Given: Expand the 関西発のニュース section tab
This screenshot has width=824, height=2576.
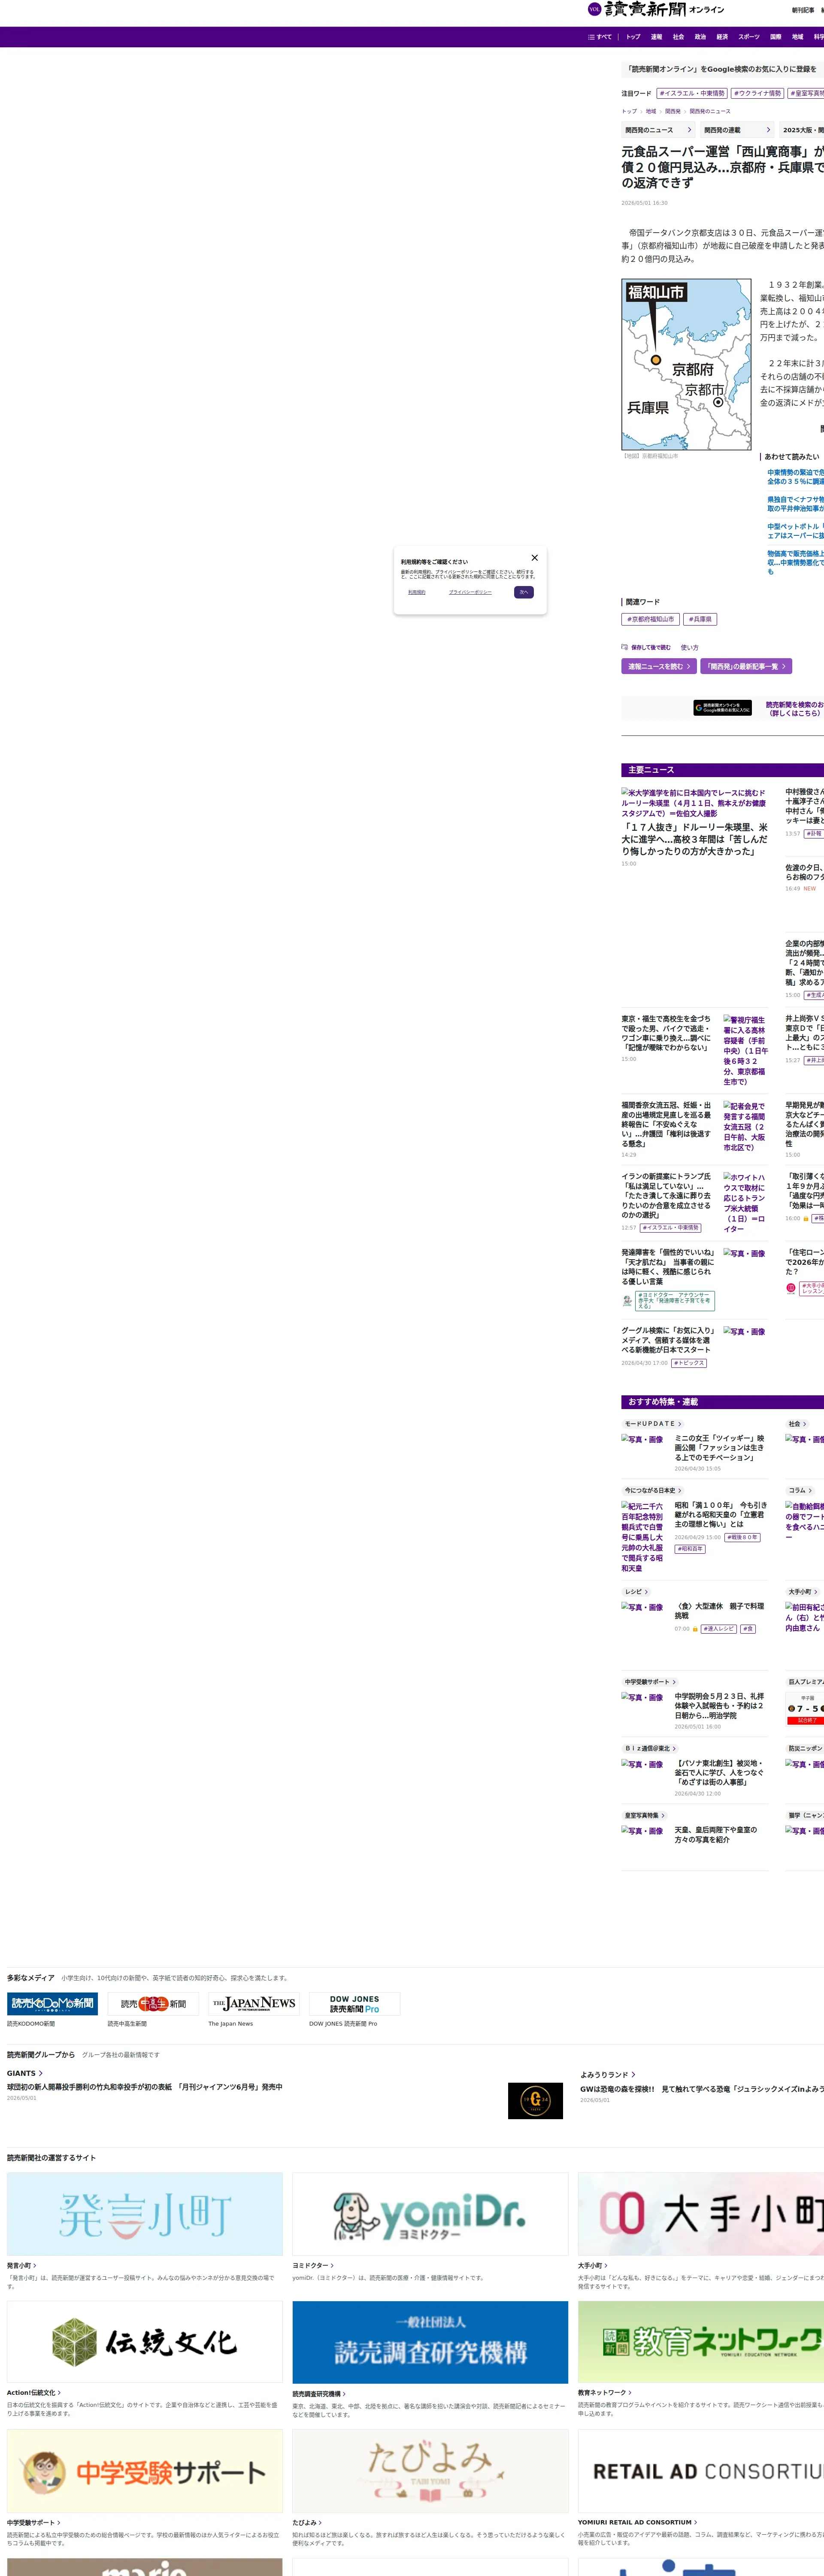Looking at the screenshot, I should click(x=658, y=130).
